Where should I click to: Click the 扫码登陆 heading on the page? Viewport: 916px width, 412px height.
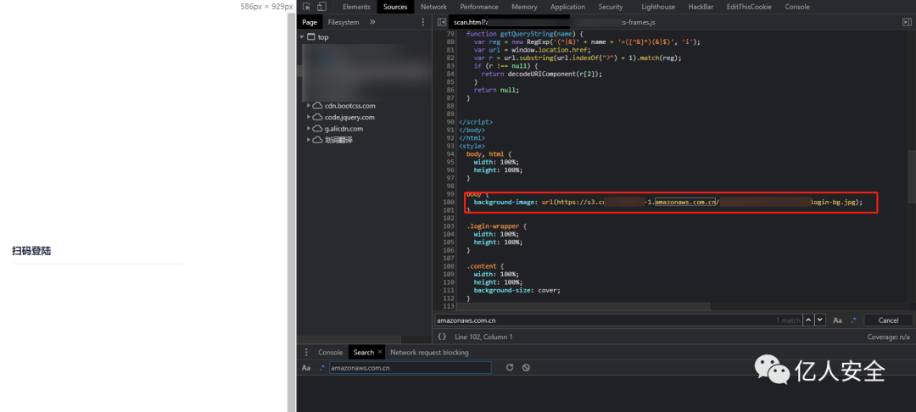[31, 251]
